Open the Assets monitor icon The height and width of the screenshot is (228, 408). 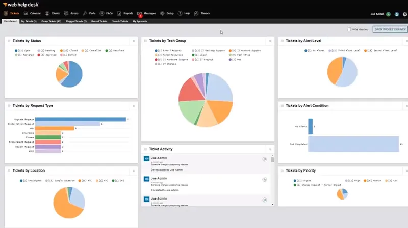(x=66, y=13)
